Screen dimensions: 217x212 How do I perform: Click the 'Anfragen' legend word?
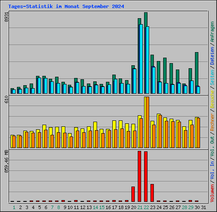coord(212,32)
